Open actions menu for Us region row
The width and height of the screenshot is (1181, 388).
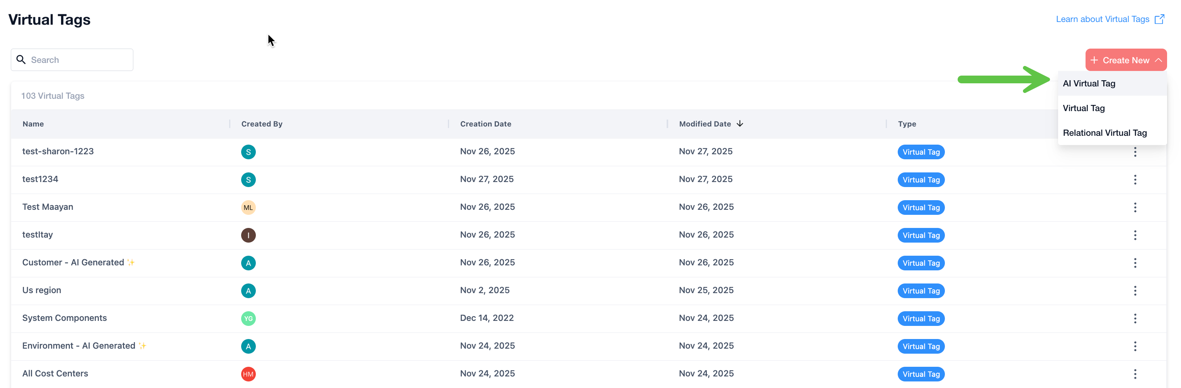click(1135, 290)
